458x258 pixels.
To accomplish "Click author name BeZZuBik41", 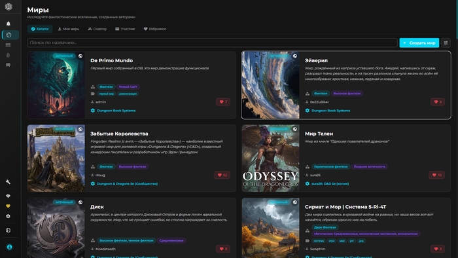I will pos(319,102).
